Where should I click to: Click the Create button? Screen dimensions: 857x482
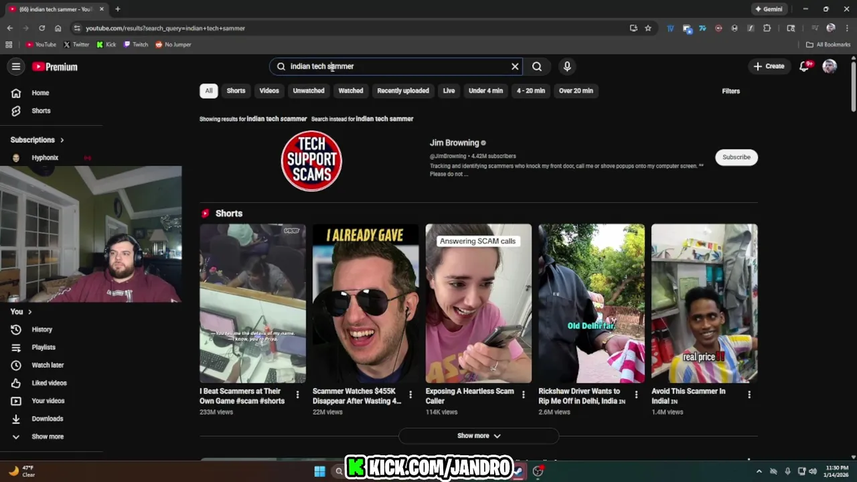pyautogui.click(x=769, y=66)
